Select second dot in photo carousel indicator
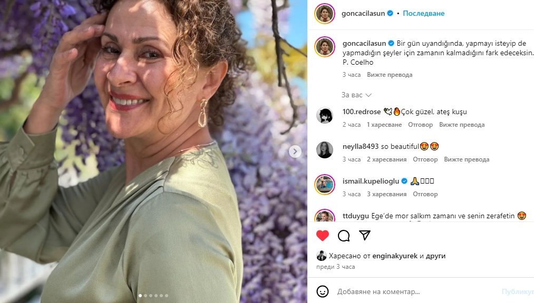534x303 pixels. (145, 296)
